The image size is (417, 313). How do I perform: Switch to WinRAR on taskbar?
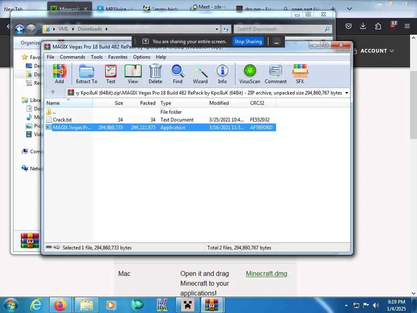click(212, 305)
